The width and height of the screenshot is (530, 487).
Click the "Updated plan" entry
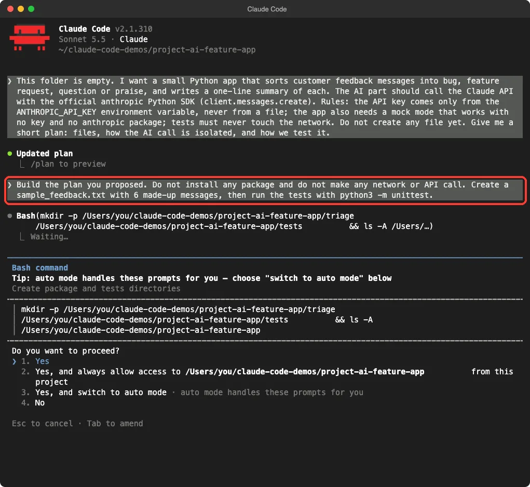point(45,154)
